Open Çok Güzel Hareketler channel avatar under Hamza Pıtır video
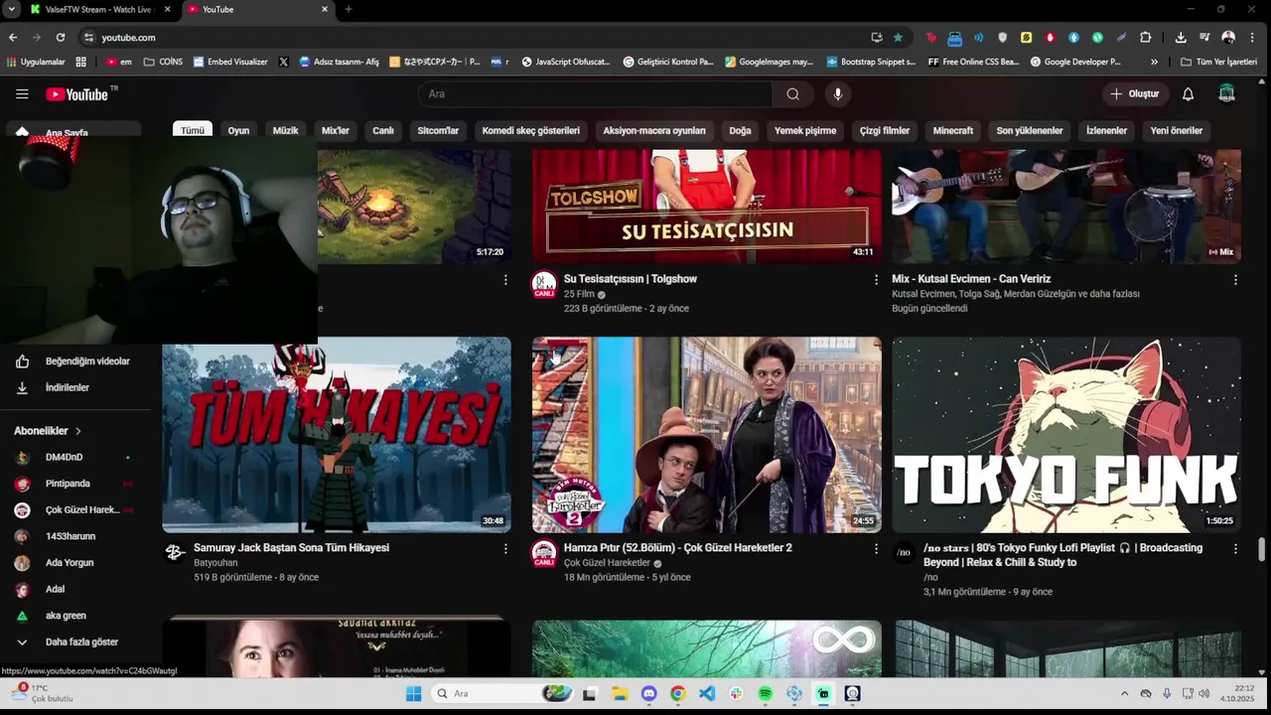Screen dimensions: 1271x715 (x=544, y=553)
